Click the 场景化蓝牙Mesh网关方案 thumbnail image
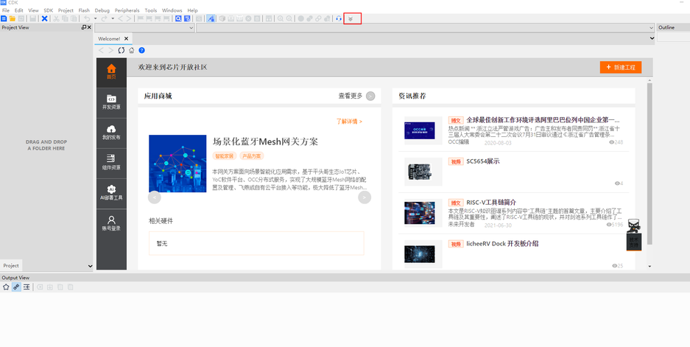This screenshot has width=690, height=347. tap(177, 164)
